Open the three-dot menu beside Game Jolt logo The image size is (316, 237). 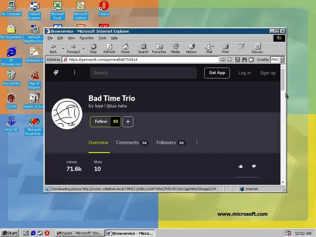[75, 72]
